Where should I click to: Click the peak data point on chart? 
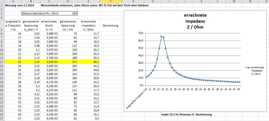coord(161,36)
